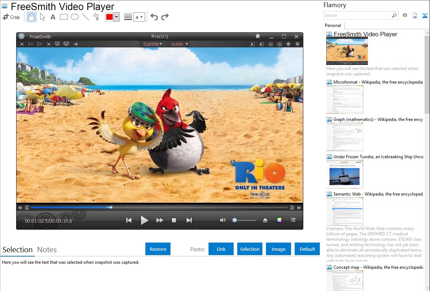
Task: Set player zoom to 2X
Action: tap(39, 44)
